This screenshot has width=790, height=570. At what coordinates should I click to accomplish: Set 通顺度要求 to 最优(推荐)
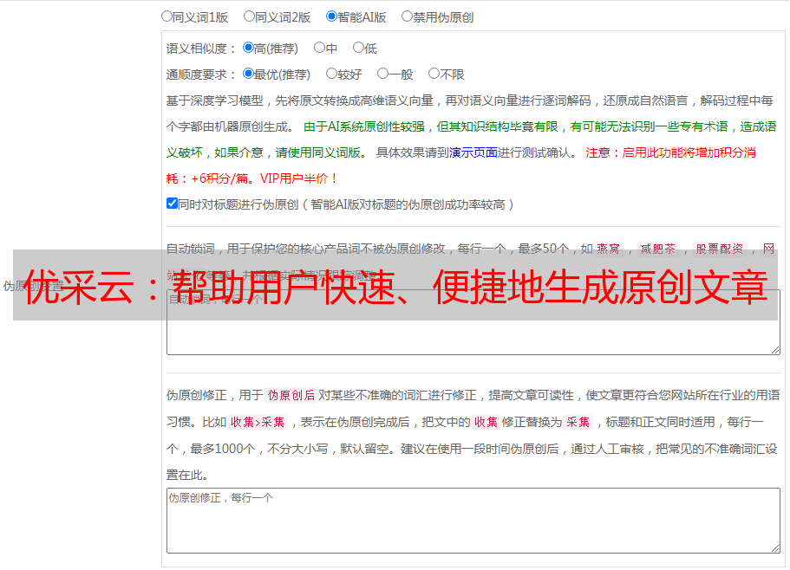248,74
